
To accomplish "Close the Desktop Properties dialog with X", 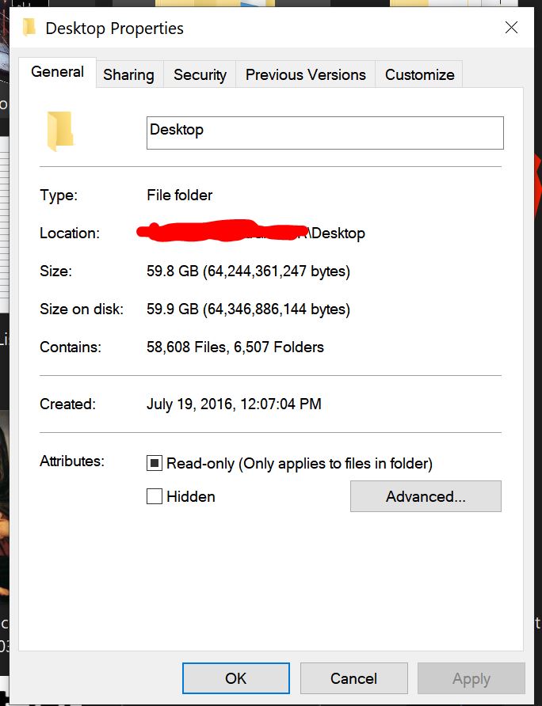I will click(x=511, y=28).
